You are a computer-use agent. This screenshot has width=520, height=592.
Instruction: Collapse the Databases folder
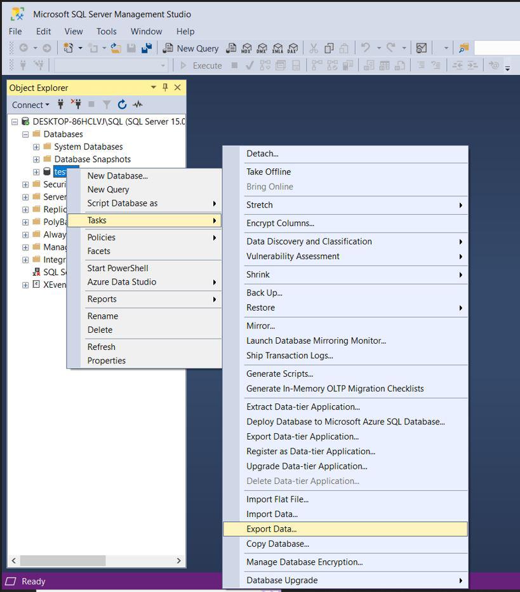point(25,134)
